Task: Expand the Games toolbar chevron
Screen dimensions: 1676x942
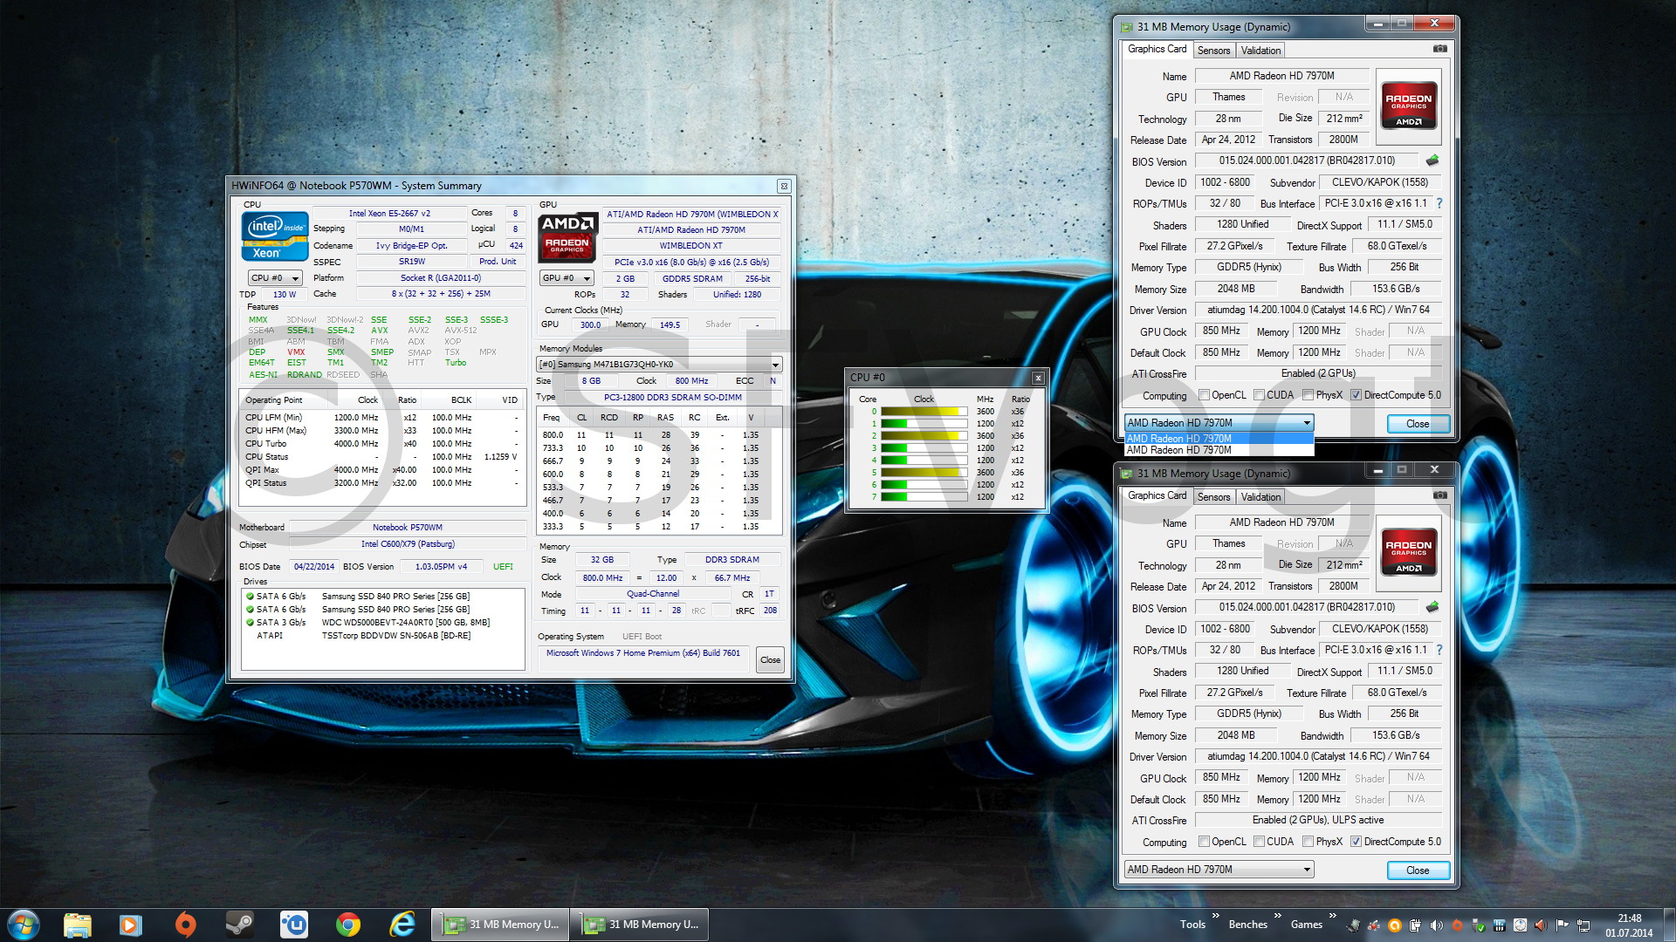Action: 1333,915
